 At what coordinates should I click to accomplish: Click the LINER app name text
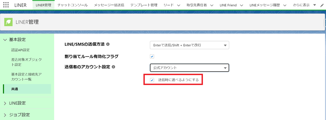point(20,5)
